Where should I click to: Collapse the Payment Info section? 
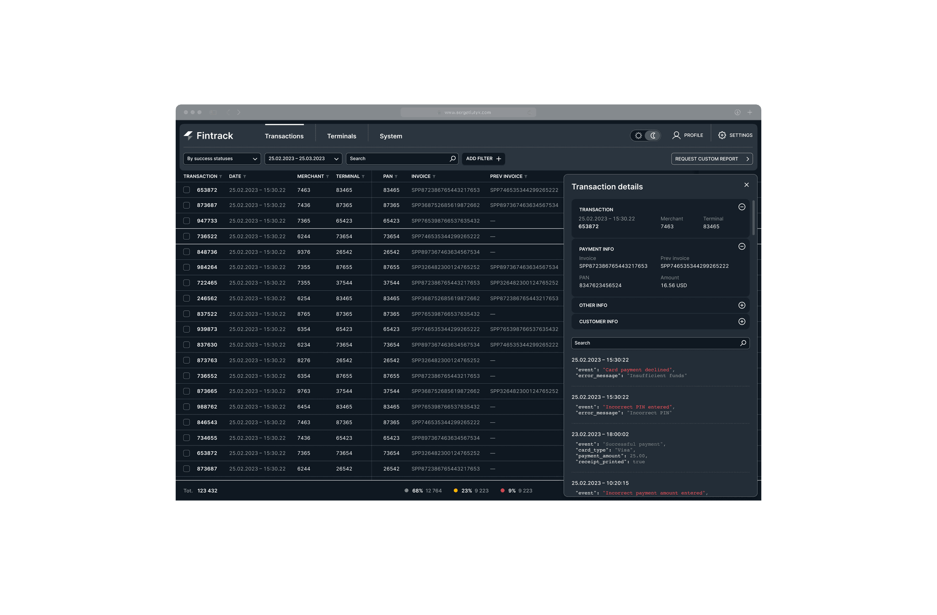point(742,247)
